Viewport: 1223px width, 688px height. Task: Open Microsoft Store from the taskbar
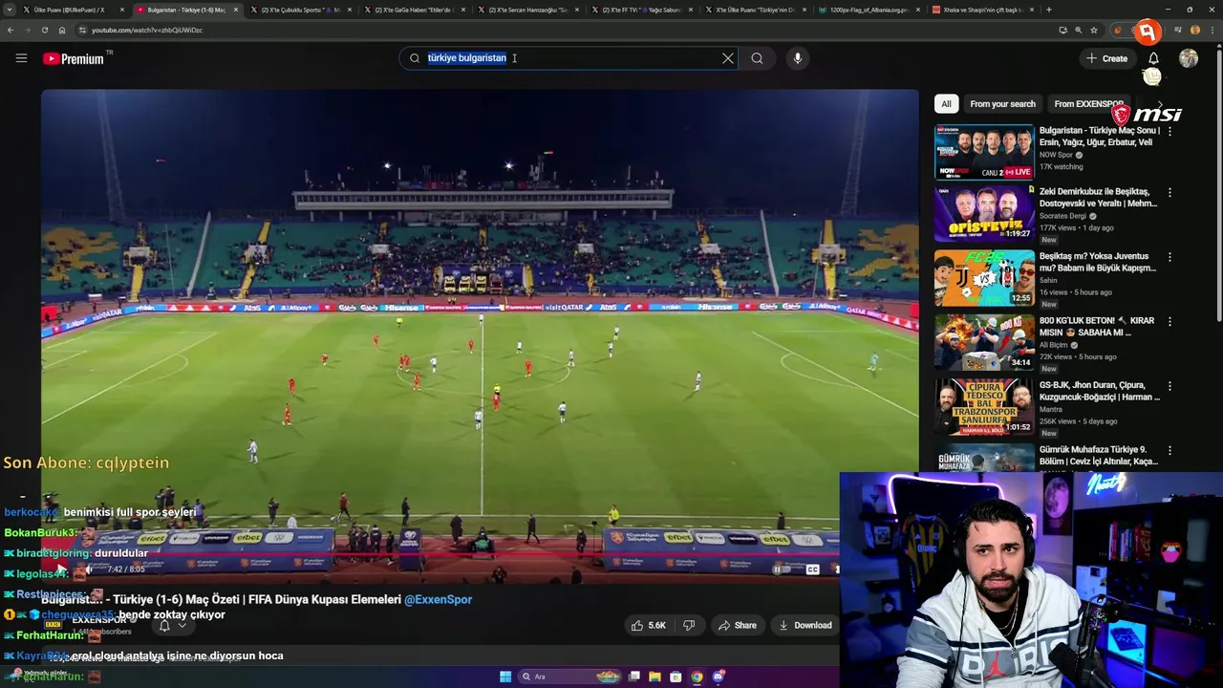point(676,677)
